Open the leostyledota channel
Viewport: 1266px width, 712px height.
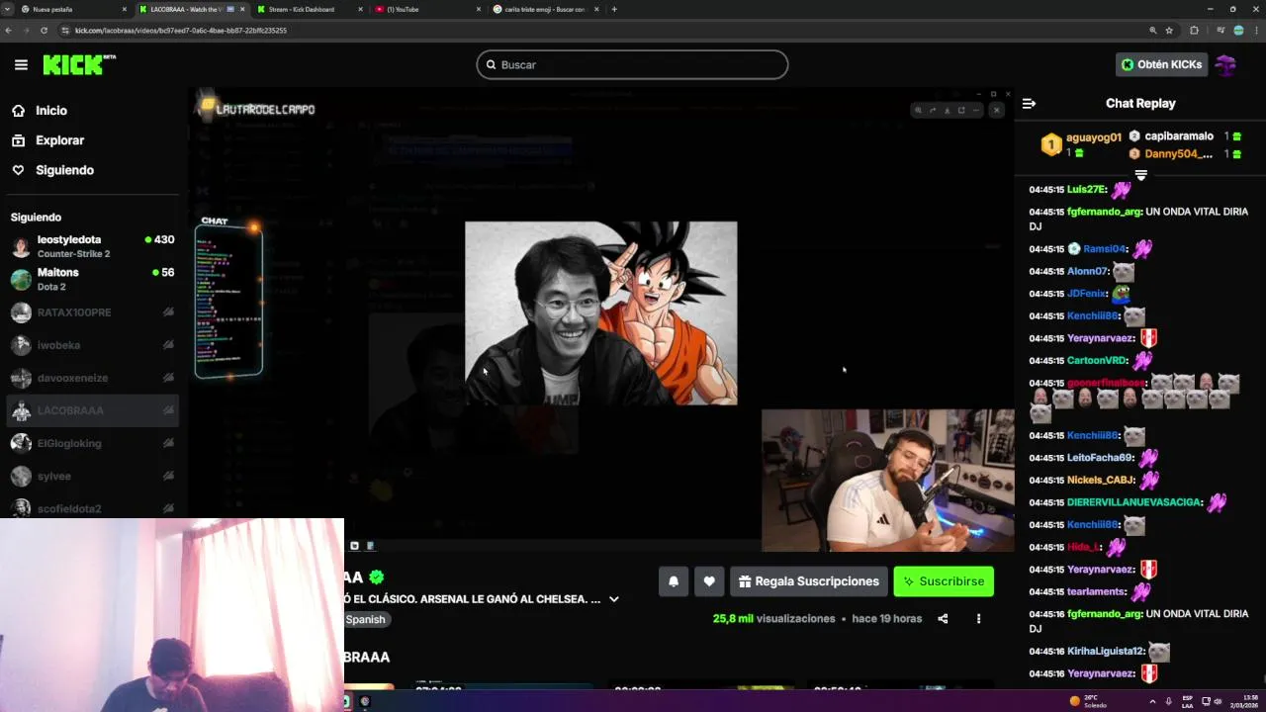tap(92, 246)
